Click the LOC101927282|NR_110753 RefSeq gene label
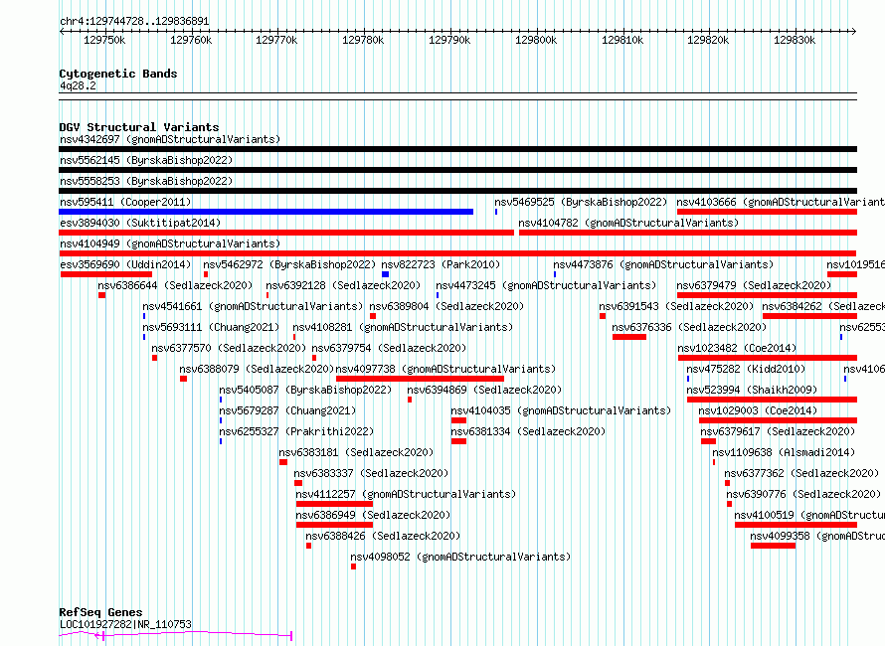Viewport: 885px width, 646px height. pos(125,624)
